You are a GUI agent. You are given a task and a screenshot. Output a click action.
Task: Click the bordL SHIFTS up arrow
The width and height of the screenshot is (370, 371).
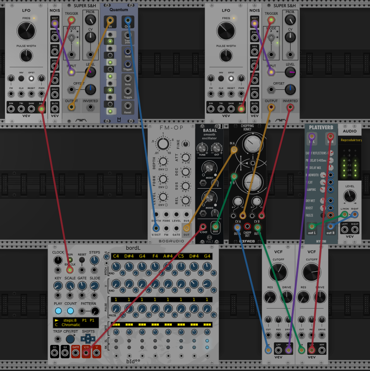[88, 336]
